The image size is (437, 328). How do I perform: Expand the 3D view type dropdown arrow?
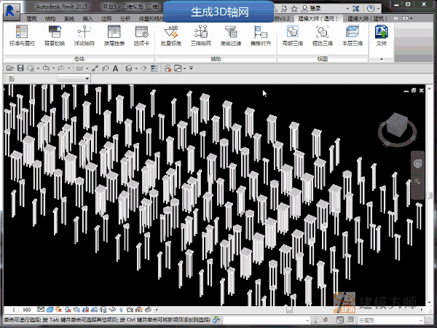click(136, 68)
